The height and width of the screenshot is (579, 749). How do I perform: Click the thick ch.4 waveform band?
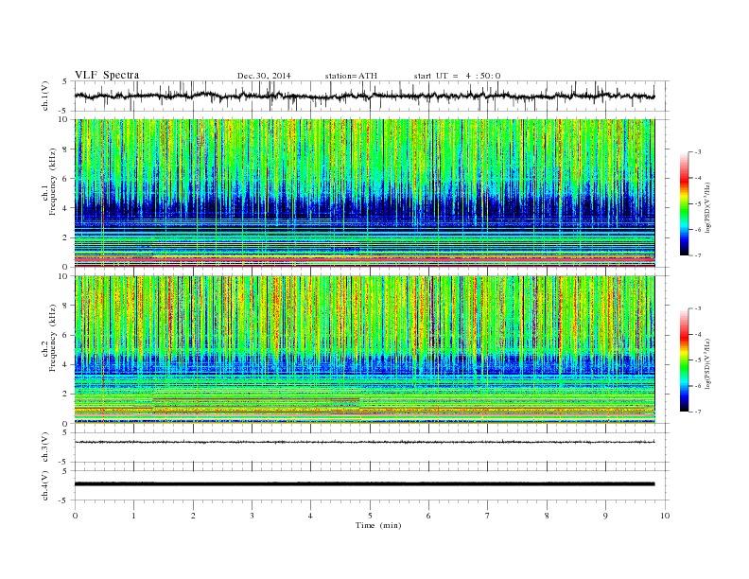(364, 484)
